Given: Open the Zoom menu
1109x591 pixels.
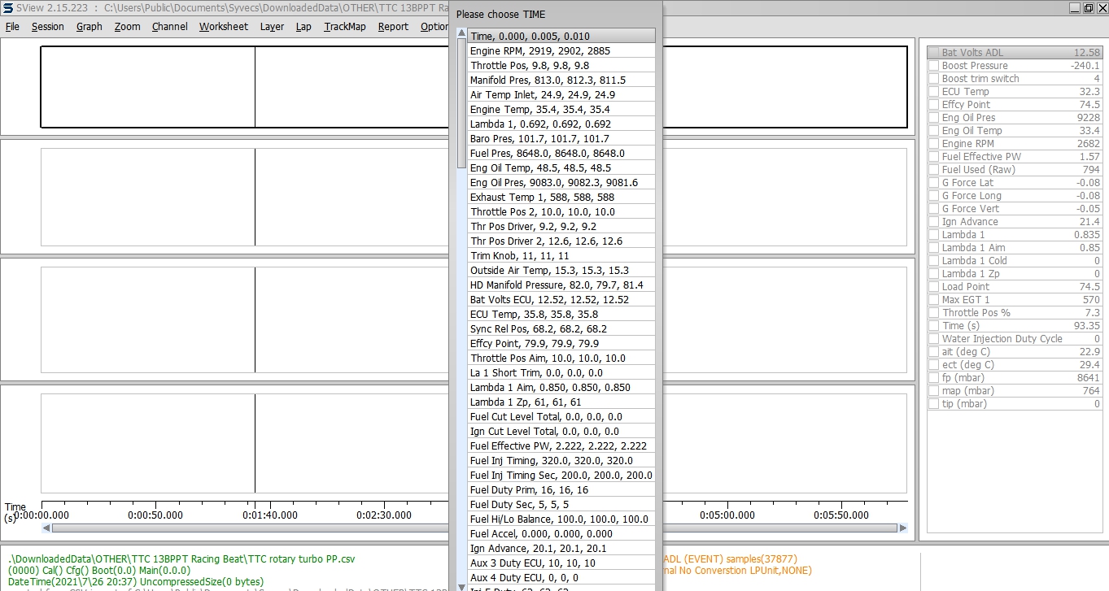Looking at the screenshot, I should click(x=127, y=26).
